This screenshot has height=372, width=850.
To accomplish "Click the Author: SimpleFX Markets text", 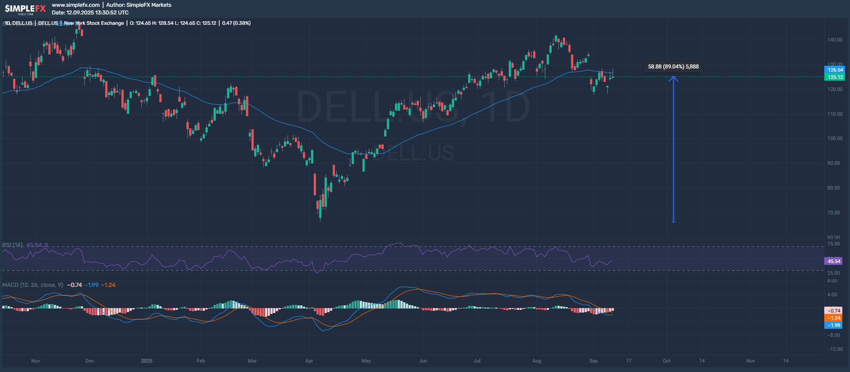I will 139,5.
